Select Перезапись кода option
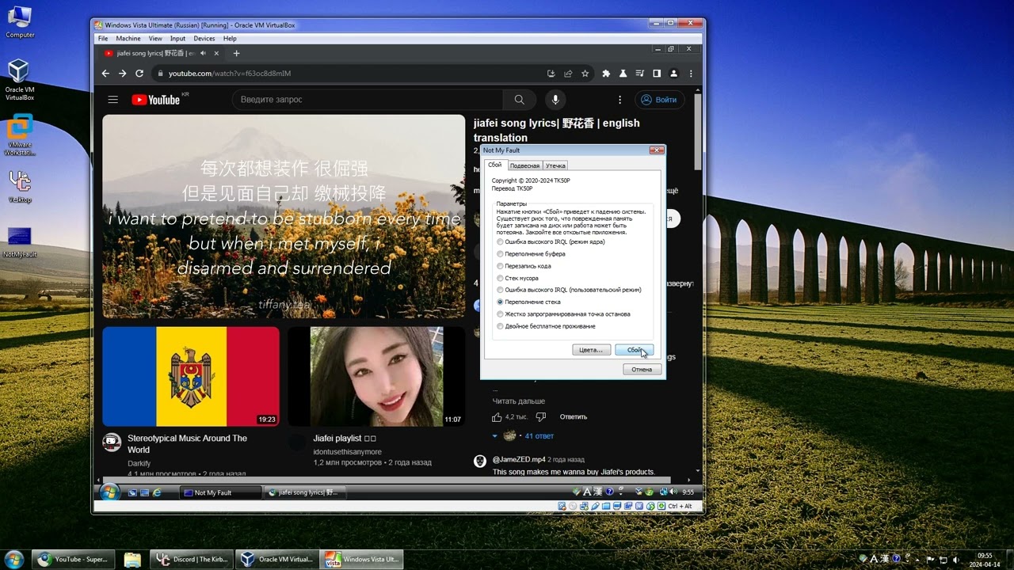1014x570 pixels. [524, 266]
